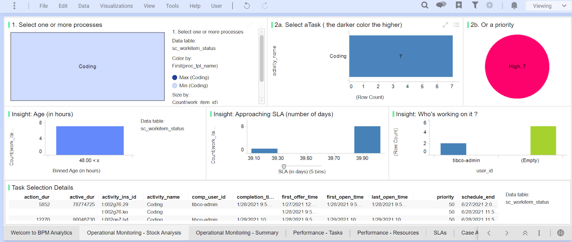Click the priority column header
Image resolution: width=572 pixels, height=242 pixels.
[x=445, y=197]
